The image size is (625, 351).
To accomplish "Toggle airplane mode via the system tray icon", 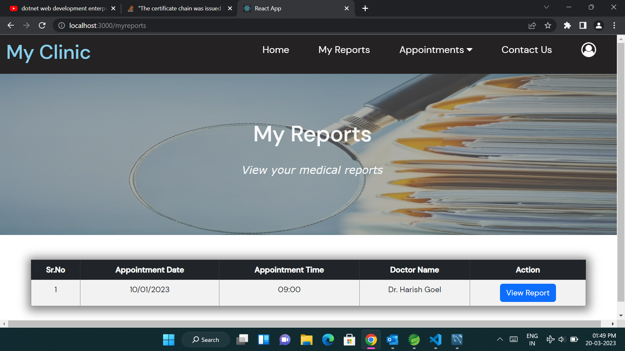I will point(550,339).
